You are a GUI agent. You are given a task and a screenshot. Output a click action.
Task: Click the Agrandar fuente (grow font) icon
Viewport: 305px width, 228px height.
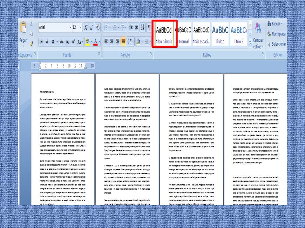click(x=86, y=28)
